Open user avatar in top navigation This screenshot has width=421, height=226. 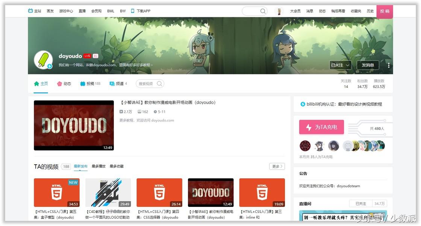[279, 11]
